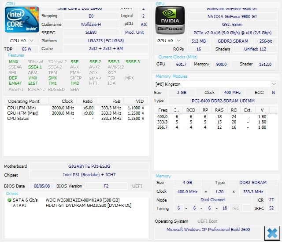Screen dimensions: 282x242
Task: Click the SLB9J SSPEC field
Action: coord(91,33)
